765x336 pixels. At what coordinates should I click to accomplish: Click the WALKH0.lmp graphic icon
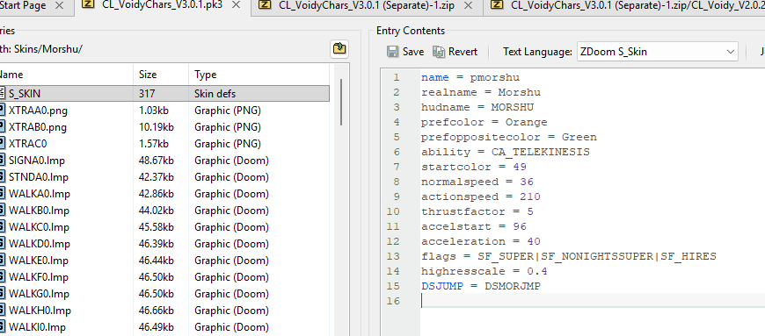click(x=2, y=310)
